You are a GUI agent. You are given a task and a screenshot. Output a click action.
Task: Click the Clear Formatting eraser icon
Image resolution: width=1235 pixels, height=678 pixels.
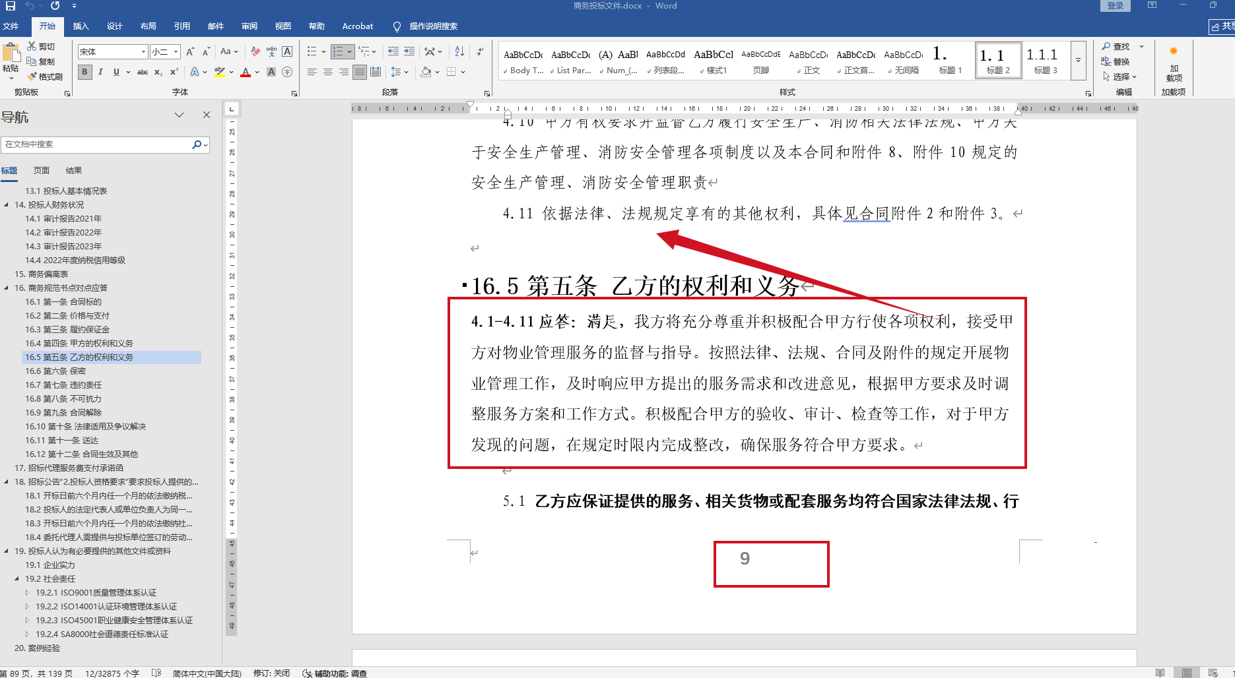pyautogui.click(x=255, y=51)
